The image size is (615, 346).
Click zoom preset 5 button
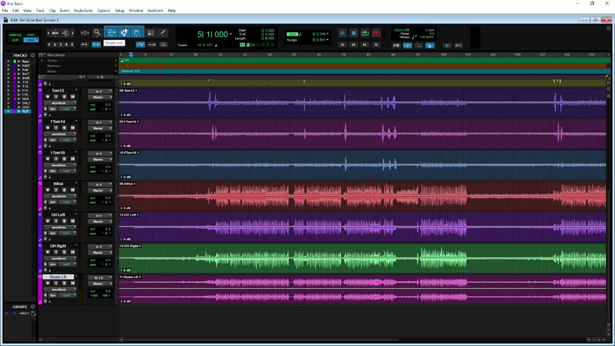point(72,45)
